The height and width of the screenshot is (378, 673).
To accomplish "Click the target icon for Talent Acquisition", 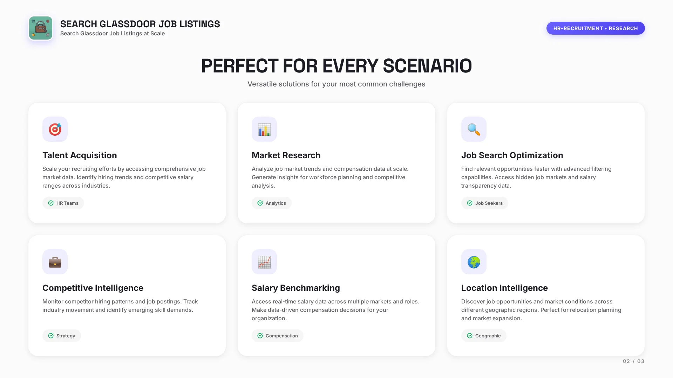I will [55, 129].
